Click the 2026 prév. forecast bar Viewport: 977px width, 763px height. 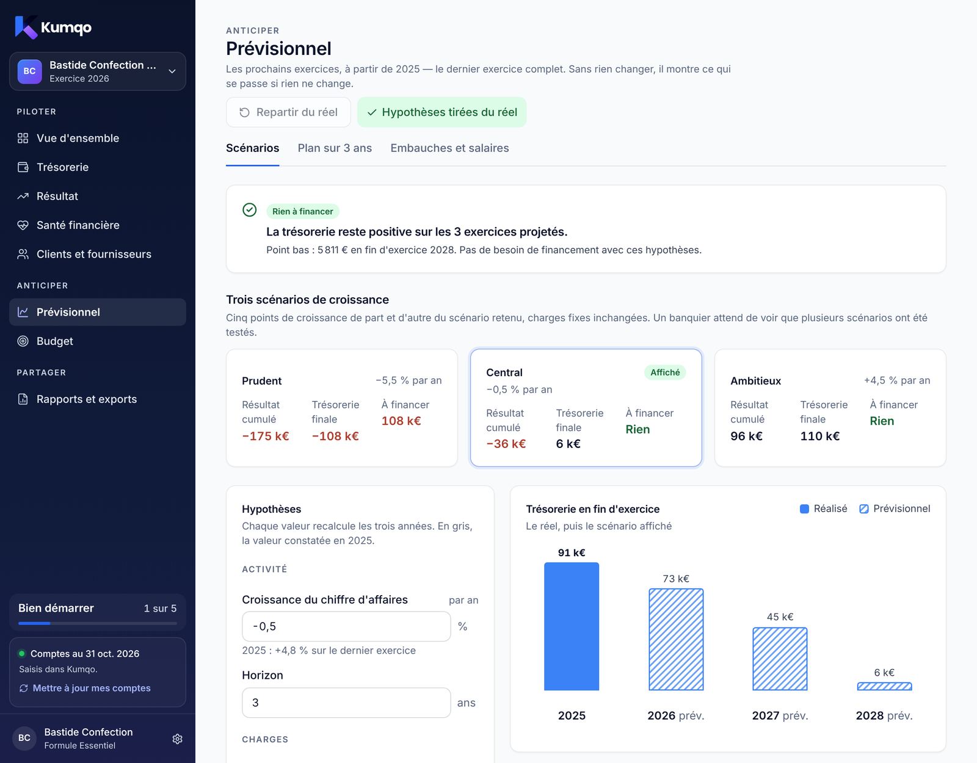(676, 640)
